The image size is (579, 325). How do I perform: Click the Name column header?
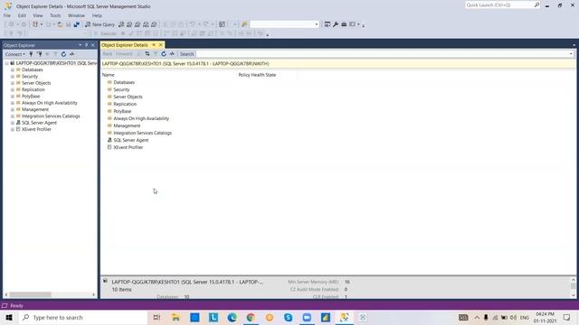(109, 75)
